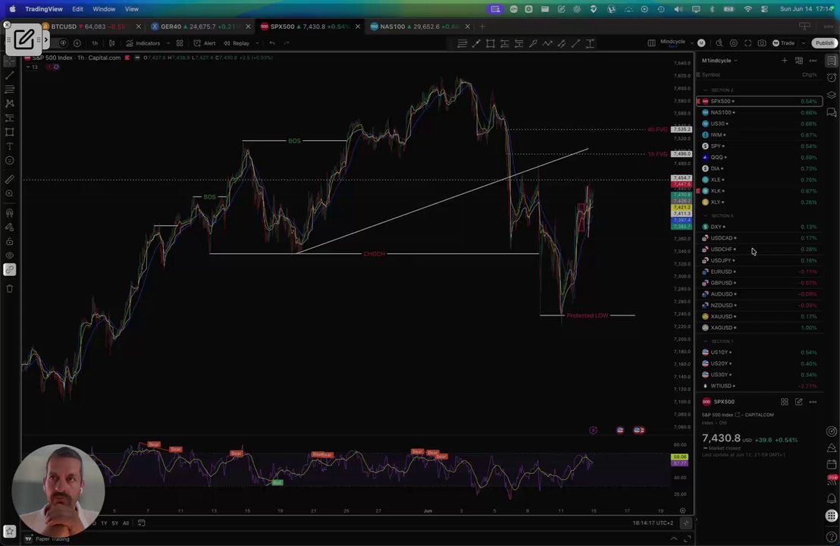Open the Apple menu
Image resolution: width=840 pixels, height=546 pixels.
pyautogui.click(x=12, y=9)
